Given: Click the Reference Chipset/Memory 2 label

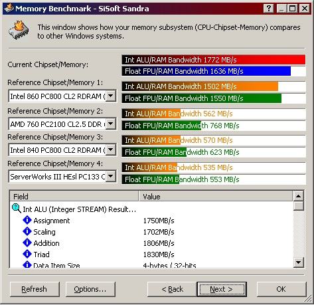Looking at the screenshot, I should coord(55,111).
